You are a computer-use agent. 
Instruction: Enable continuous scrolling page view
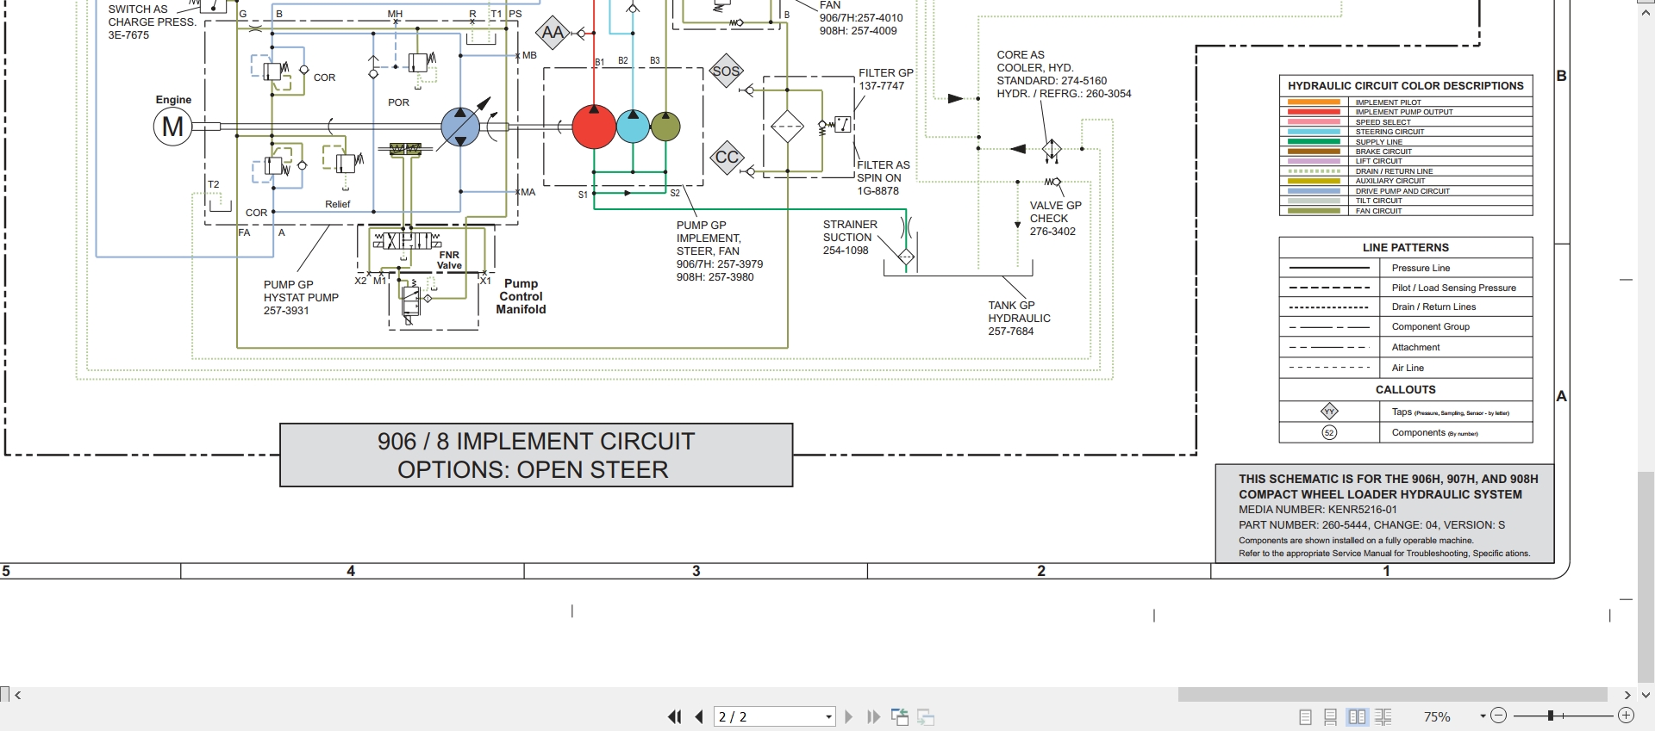pyautogui.click(x=1331, y=716)
